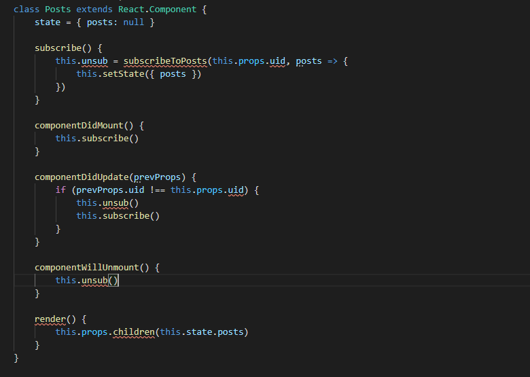530x377 pixels.
Task: Place cursor on the null value in state
Action: click(x=133, y=22)
